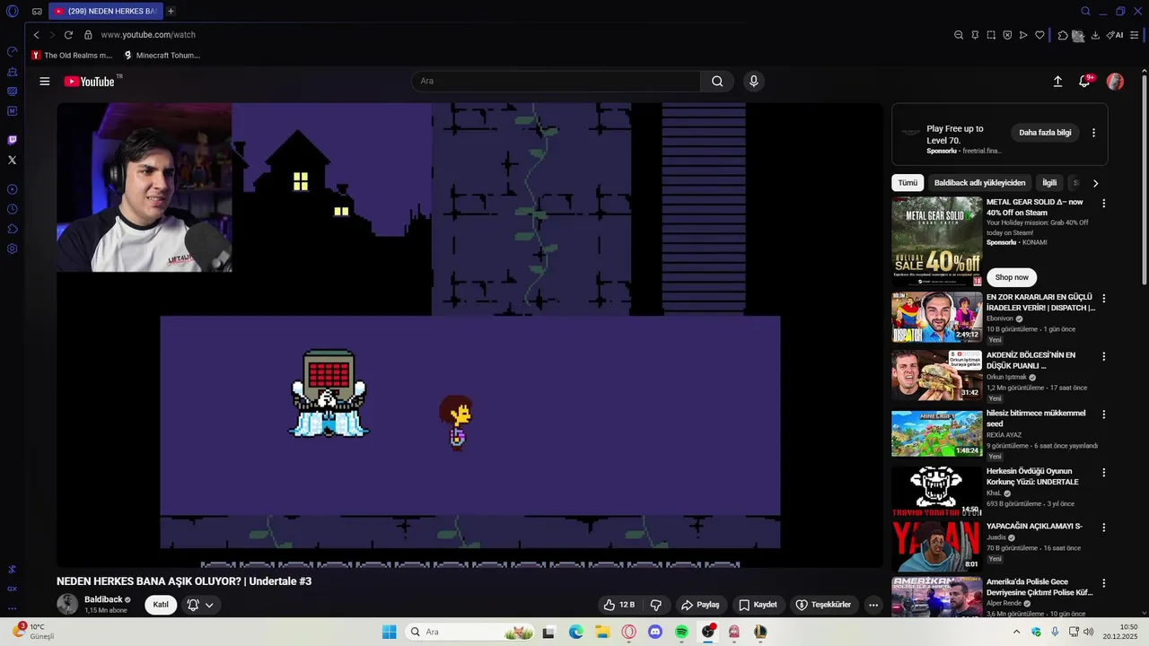Search with voice microphone icon
The image size is (1149, 646).
tap(753, 82)
